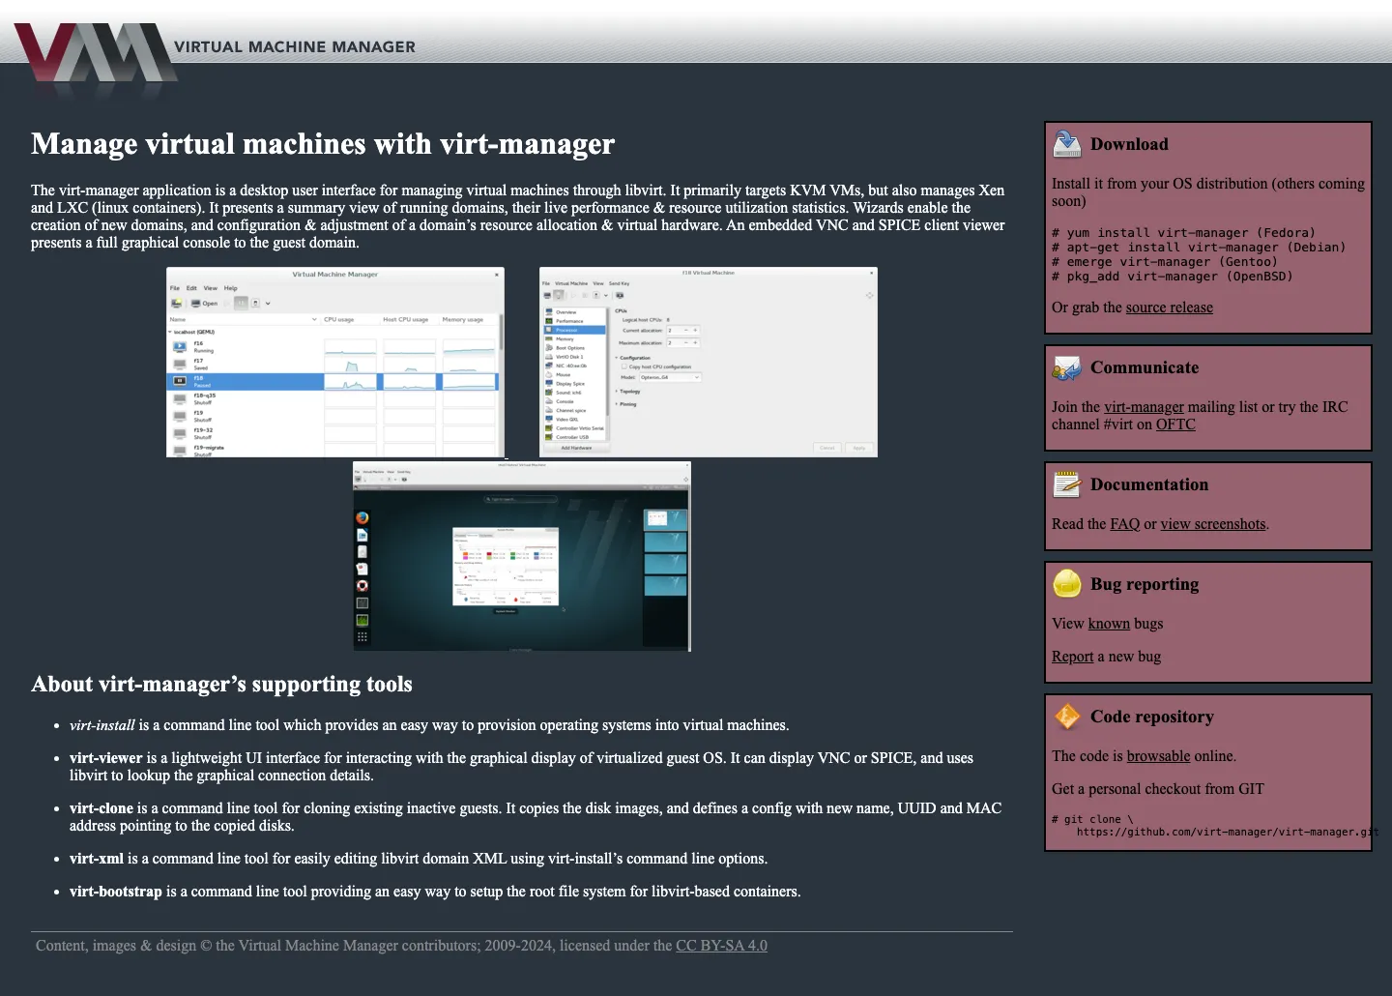
Task: Open the source release link
Action: [x=1169, y=308]
